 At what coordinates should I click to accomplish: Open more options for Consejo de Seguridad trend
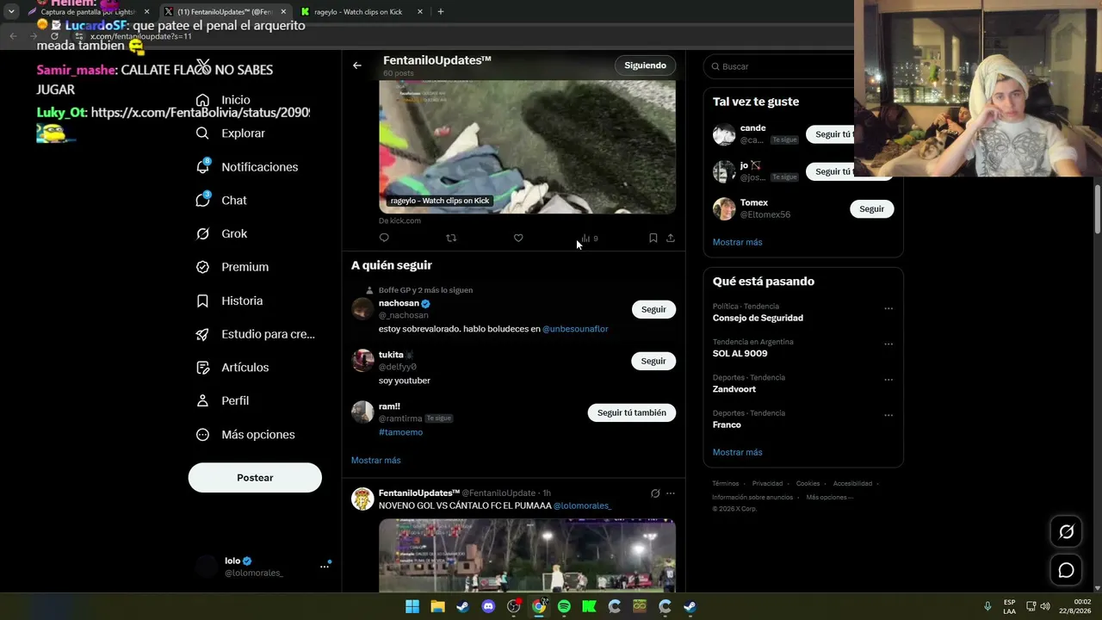click(888, 308)
